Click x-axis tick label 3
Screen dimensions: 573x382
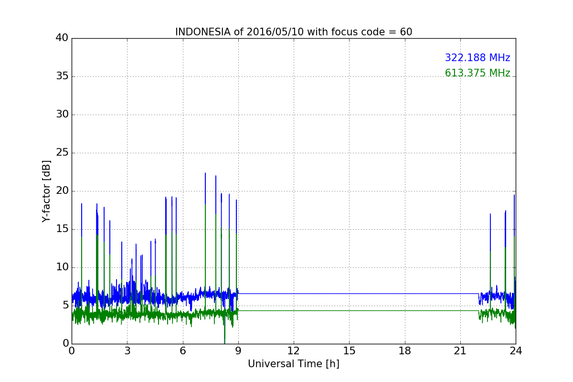pyautogui.click(x=127, y=351)
